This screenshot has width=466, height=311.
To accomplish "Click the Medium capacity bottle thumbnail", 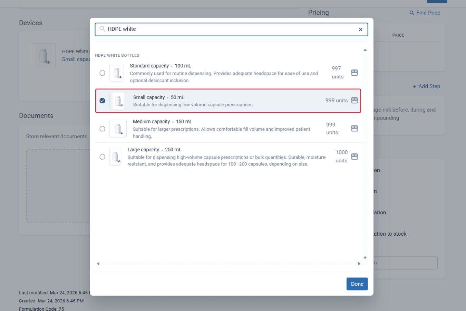I will tap(118, 129).
